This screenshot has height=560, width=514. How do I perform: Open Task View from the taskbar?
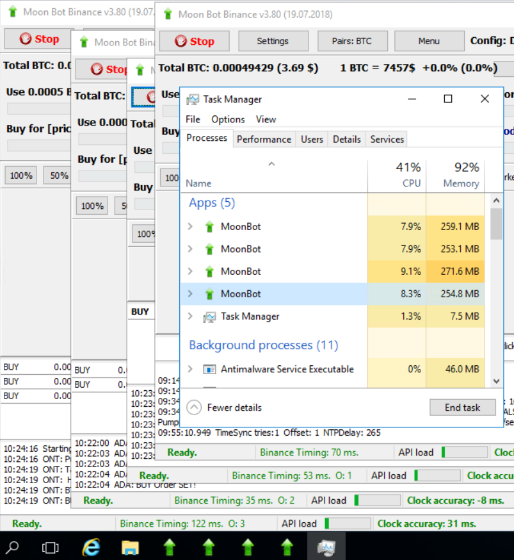(x=50, y=547)
